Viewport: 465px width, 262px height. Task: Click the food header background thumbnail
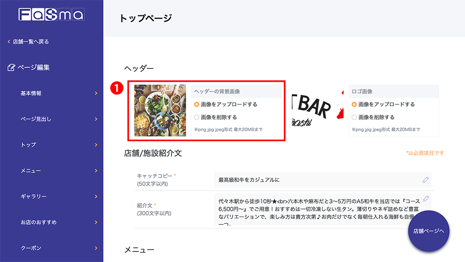click(160, 111)
